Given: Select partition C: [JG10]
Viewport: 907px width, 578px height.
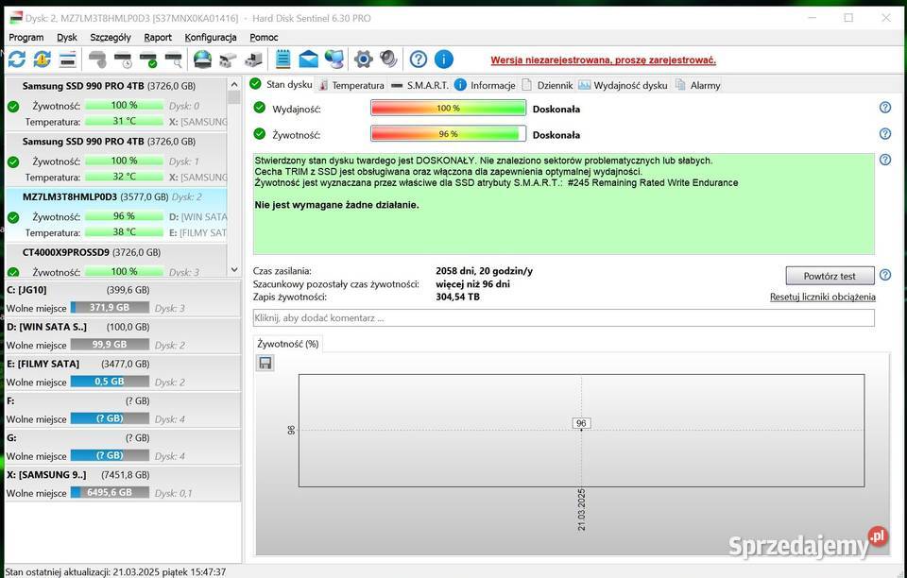Looking at the screenshot, I should (x=123, y=298).
